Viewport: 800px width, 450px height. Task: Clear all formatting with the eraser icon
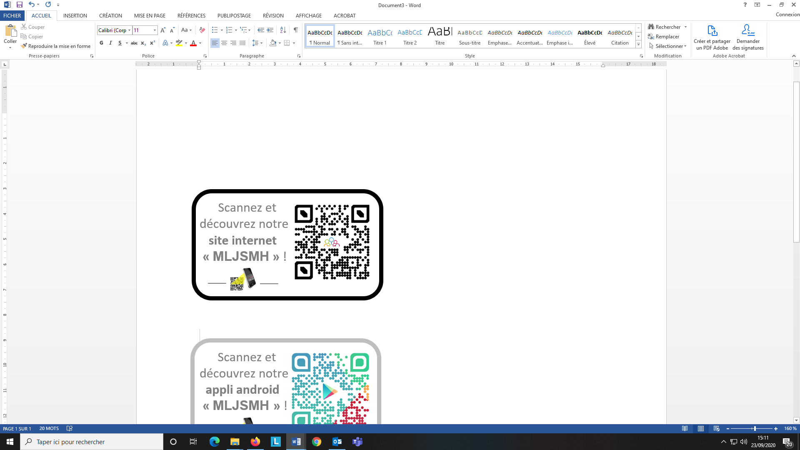(x=202, y=30)
